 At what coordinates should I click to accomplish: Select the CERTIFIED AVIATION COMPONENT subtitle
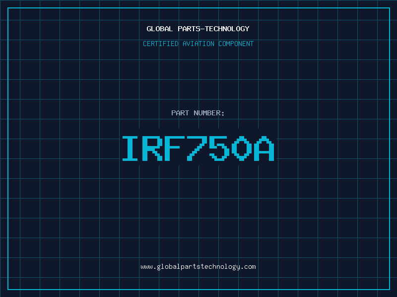click(x=198, y=44)
